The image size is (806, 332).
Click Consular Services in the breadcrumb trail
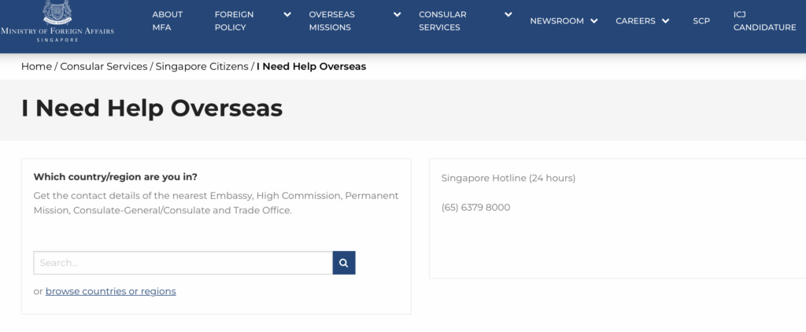click(x=104, y=66)
